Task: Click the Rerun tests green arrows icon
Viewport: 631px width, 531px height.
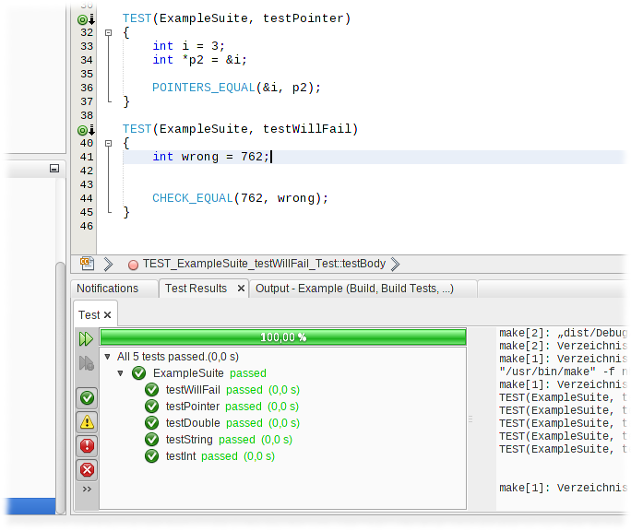Action: [x=87, y=338]
